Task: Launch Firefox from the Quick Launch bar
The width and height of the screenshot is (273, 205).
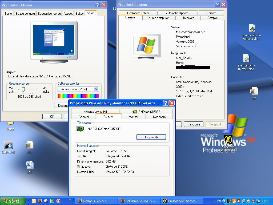Action: (x=40, y=201)
